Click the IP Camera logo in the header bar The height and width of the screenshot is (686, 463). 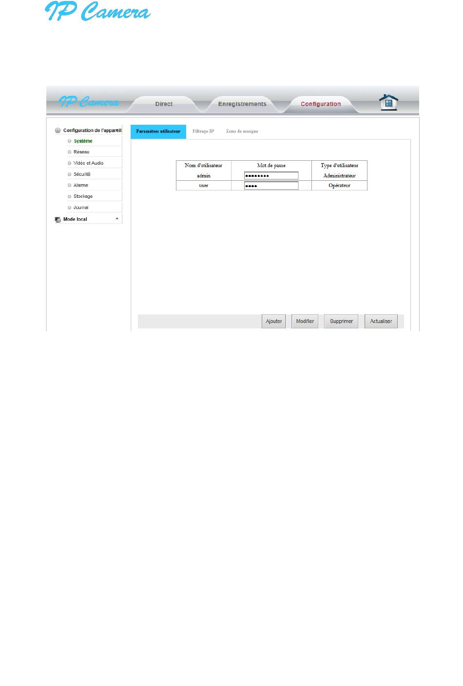point(89,102)
